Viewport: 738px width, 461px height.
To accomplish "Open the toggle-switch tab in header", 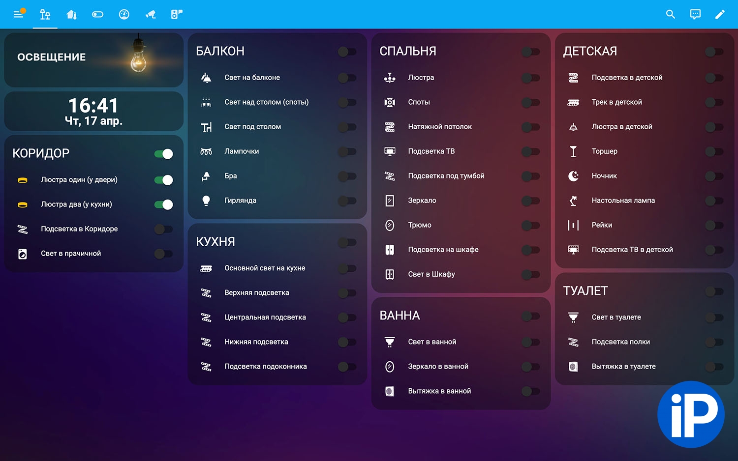I will click(x=97, y=14).
